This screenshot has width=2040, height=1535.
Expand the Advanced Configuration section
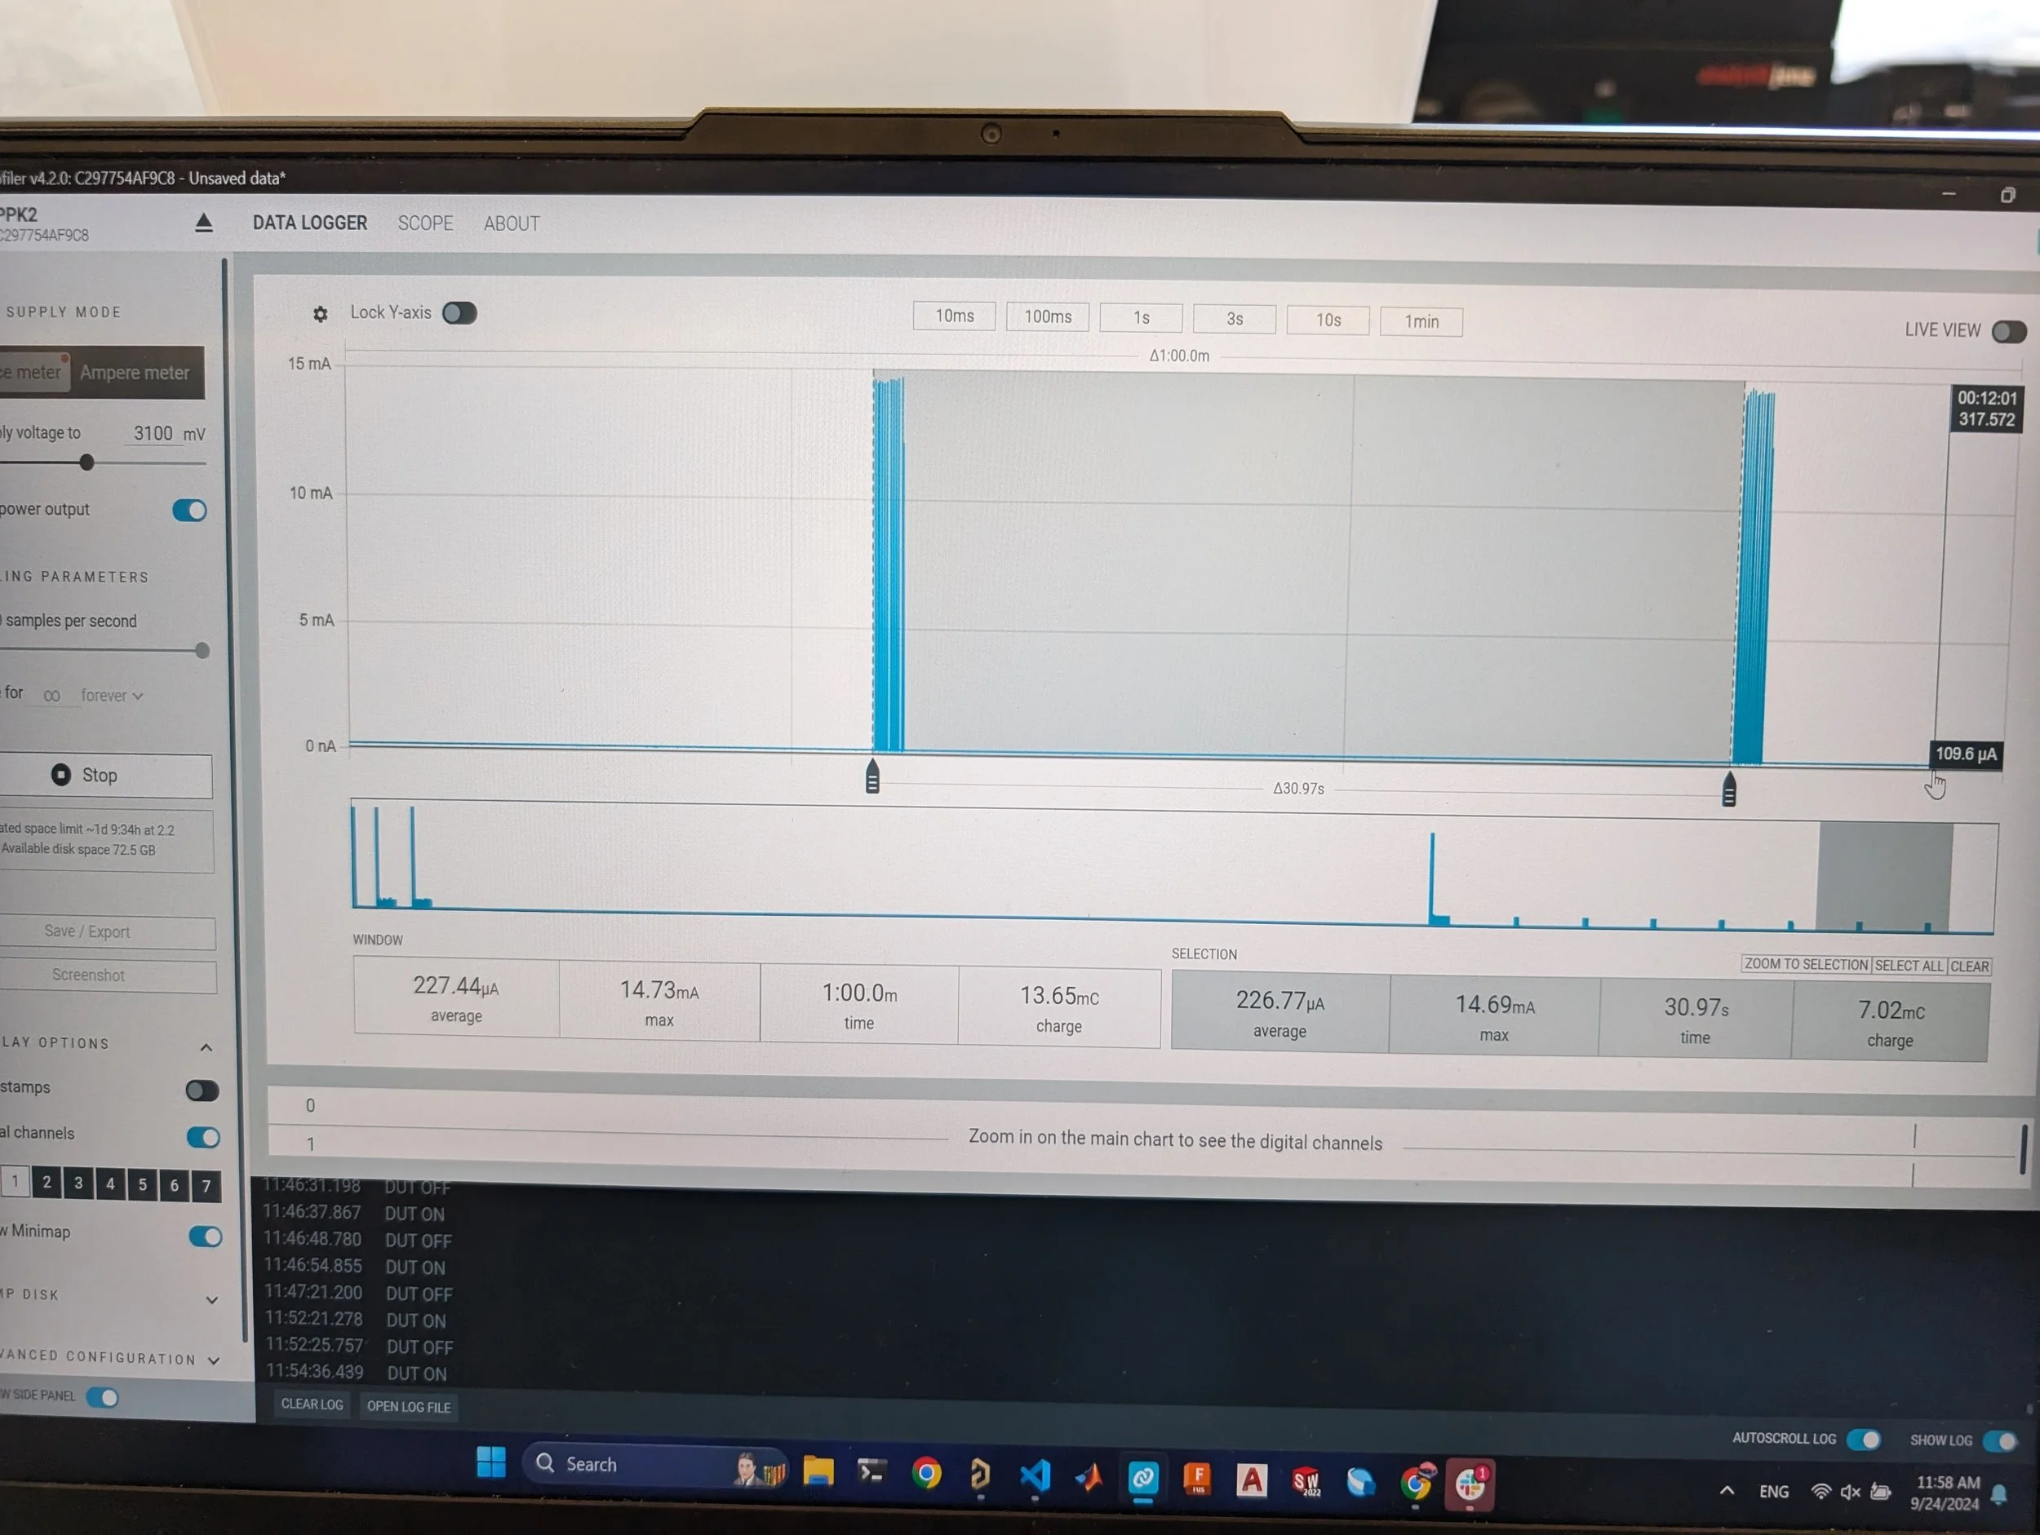tap(213, 1360)
